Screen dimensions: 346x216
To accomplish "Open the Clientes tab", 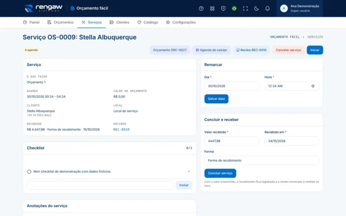I will pyautogui.click(x=119, y=22).
